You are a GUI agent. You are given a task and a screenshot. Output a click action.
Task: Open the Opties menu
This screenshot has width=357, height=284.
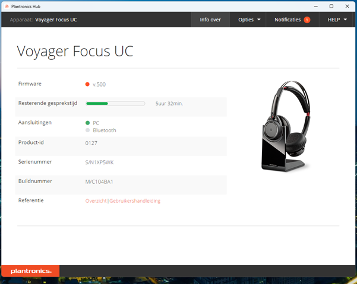pos(248,20)
